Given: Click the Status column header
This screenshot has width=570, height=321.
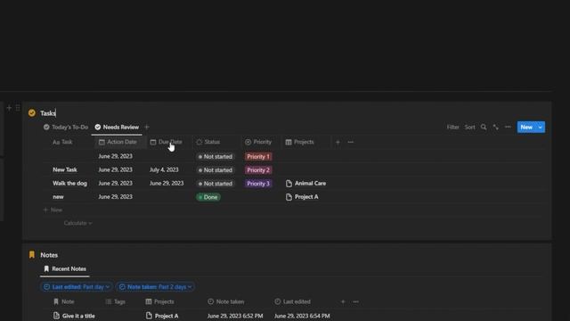Looking at the screenshot, I should tap(208, 142).
